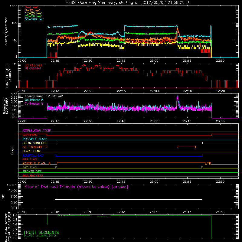The image size is (242, 242).
Task: Click the AAZ_FLAG label
Action: pyautogui.click(x=30, y=168)
